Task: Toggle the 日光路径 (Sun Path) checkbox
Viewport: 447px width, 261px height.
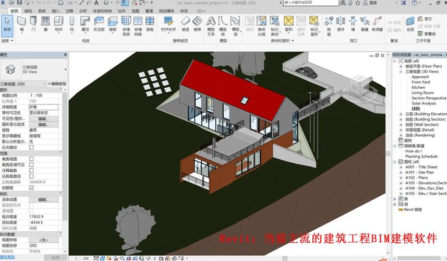Action: point(31,148)
